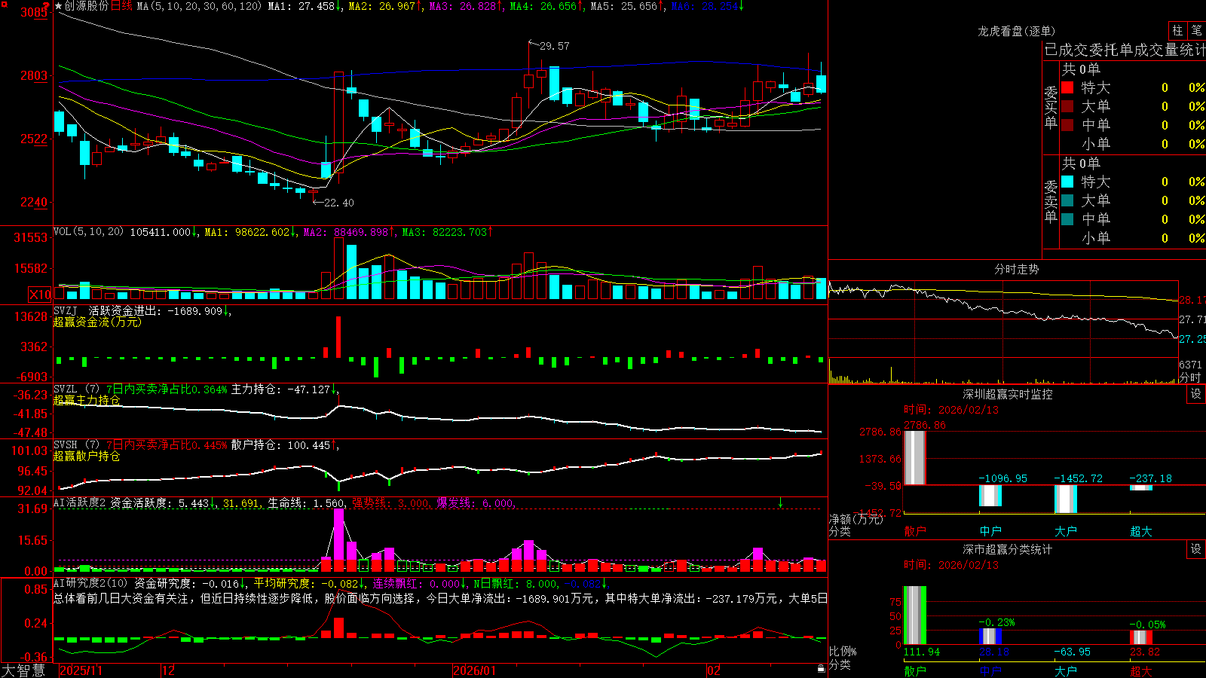Click the MA(5,10,20,30,60,120) parameter label
The width and height of the screenshot is (1206, 678).
(x=200, y=6)
